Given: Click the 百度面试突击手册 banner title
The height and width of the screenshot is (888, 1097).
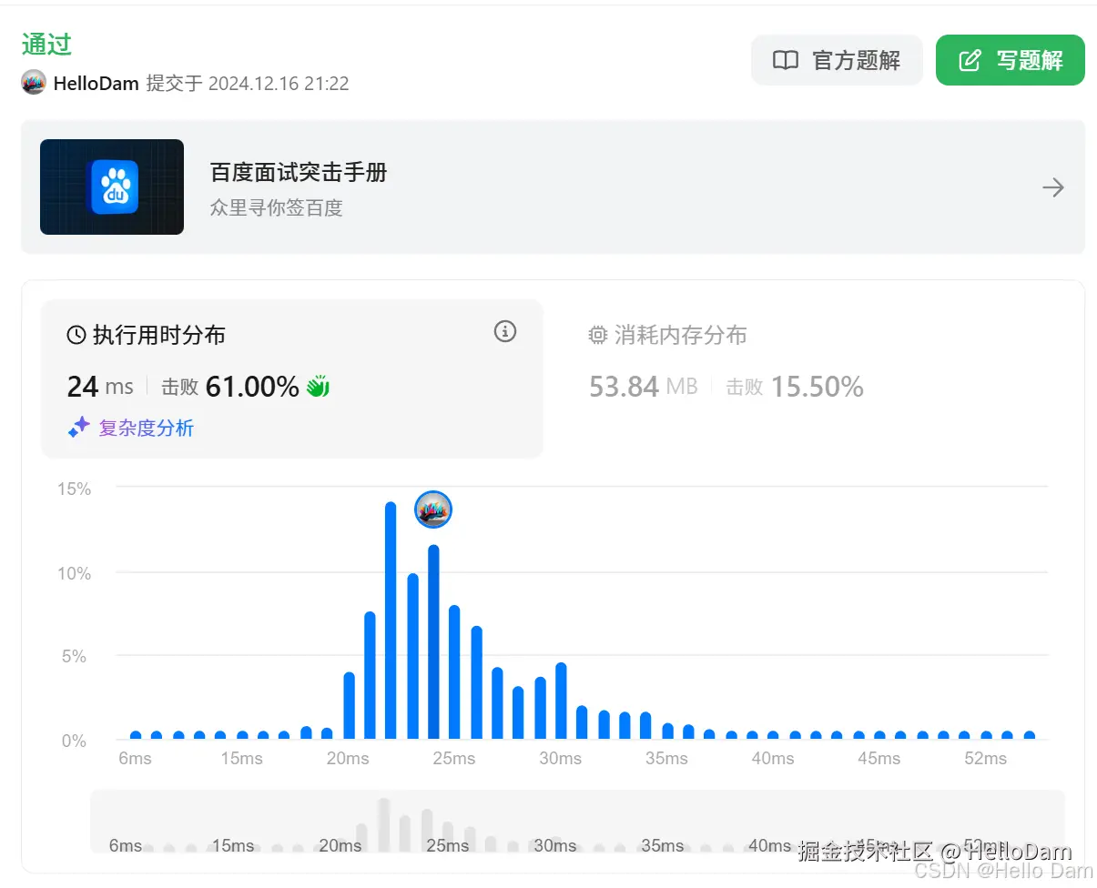Looking at the screenshot, I should [298, 172].
